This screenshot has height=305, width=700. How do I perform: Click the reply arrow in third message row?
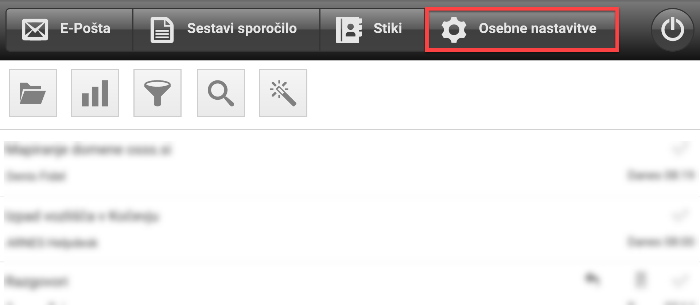593,279
